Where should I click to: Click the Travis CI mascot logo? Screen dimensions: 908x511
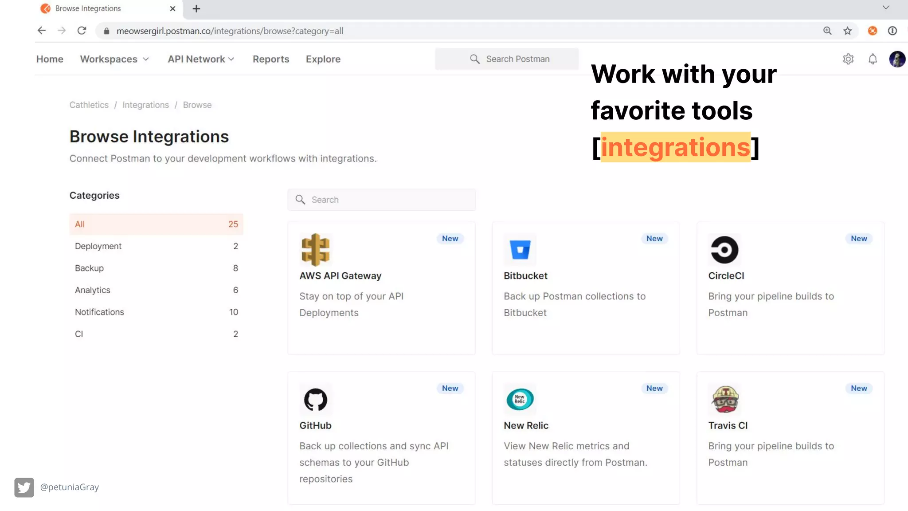coord(725,399)
